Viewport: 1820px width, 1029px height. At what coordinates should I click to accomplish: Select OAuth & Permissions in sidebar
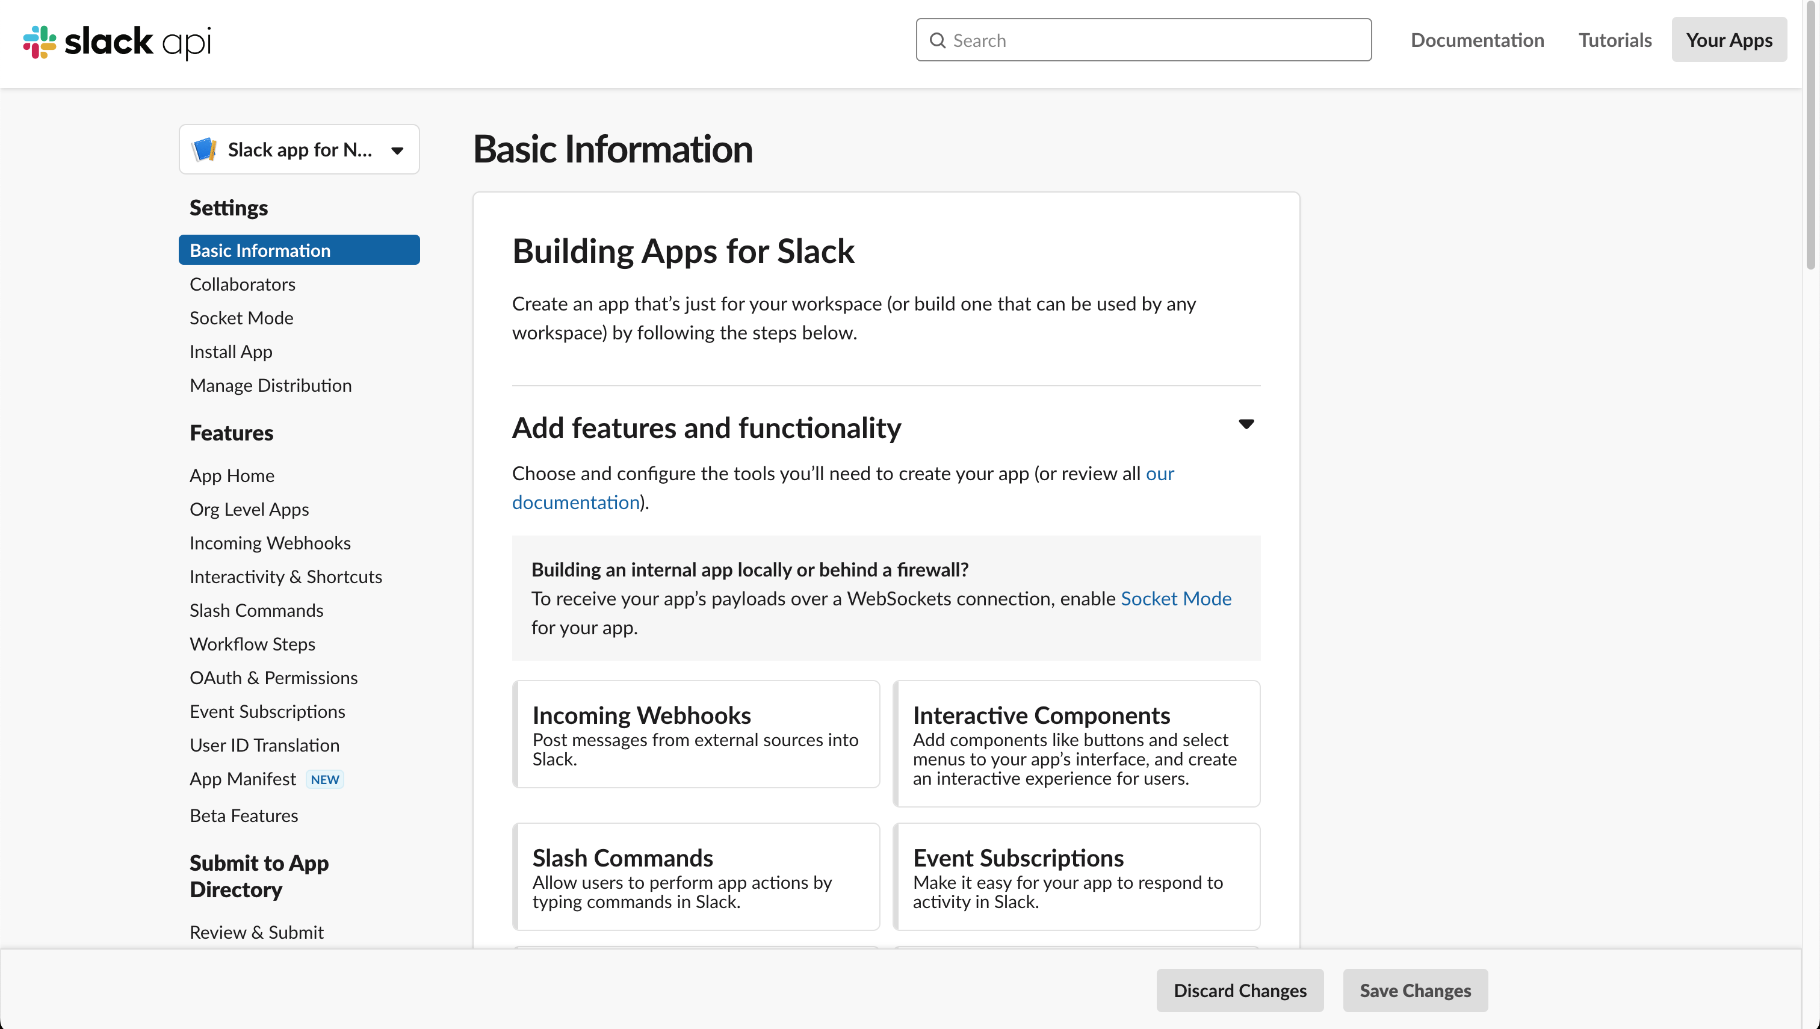(273, 677)
